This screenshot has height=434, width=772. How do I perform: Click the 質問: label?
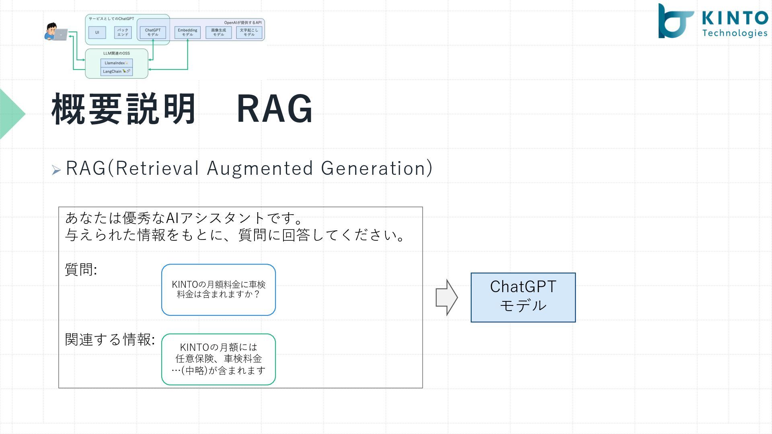(x=81, y=270)
